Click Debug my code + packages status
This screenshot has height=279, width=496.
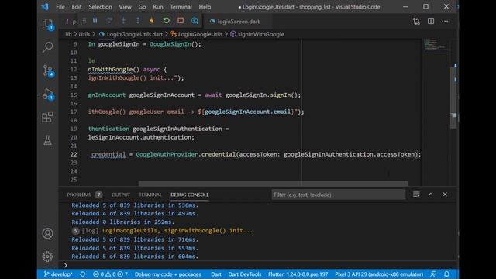coord(167,274)
